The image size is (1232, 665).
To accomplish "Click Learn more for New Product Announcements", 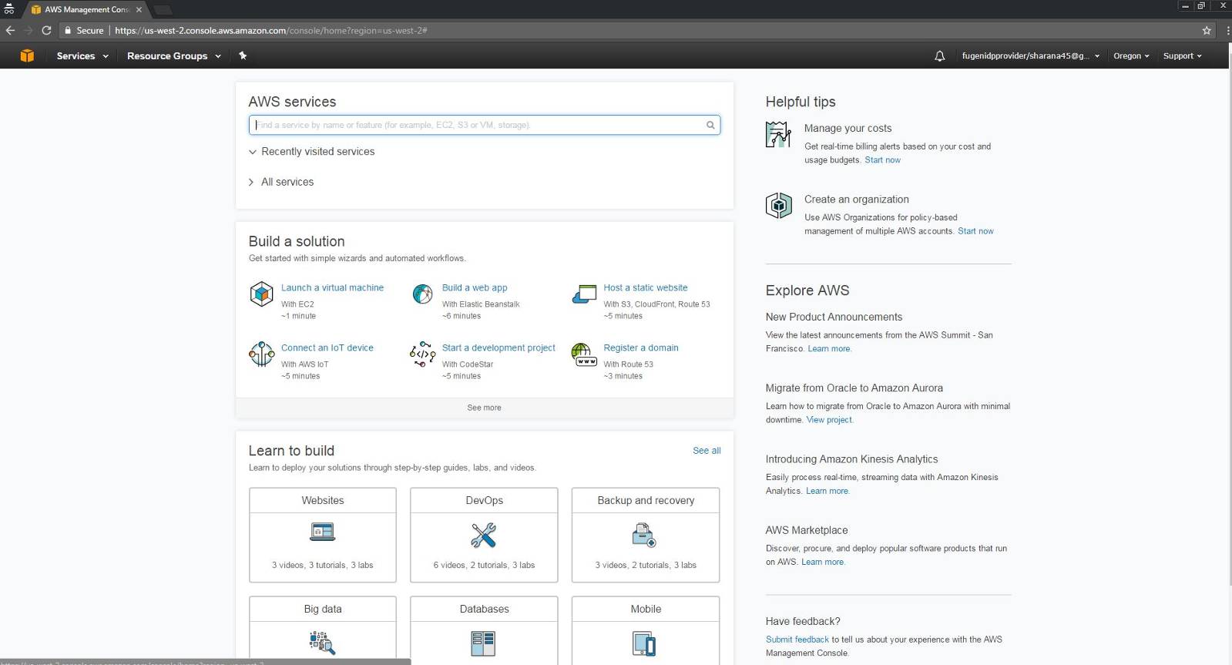I will coord(829,349).
